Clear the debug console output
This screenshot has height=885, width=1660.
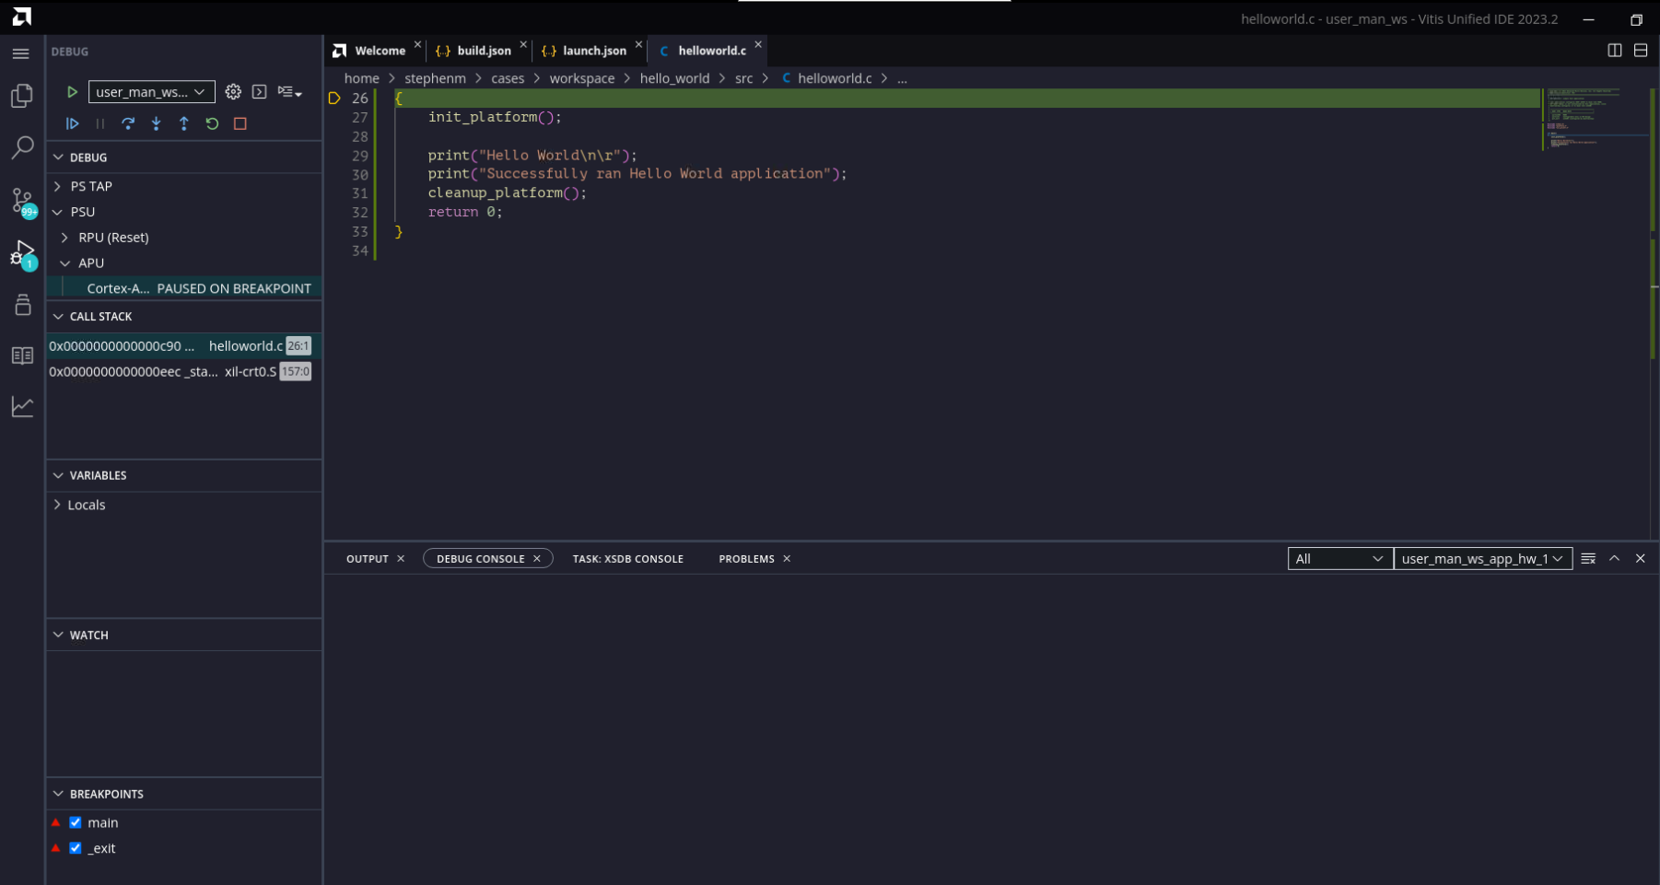1588,559
